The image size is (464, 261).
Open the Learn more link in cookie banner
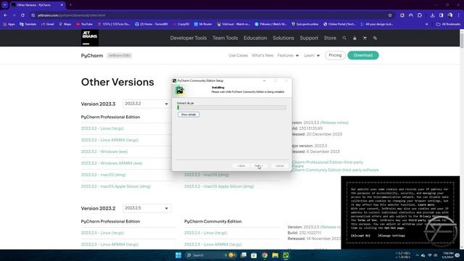(426, 204)
